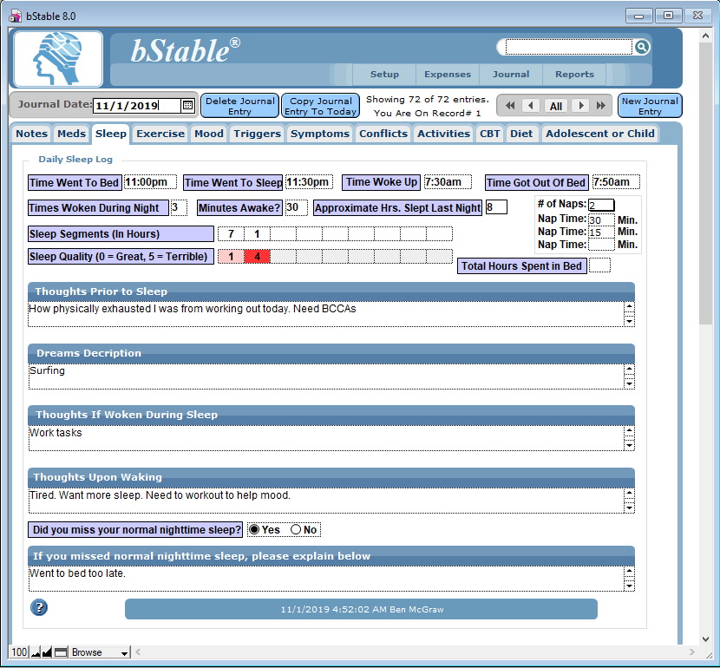The width and height of the screenshot is (720, 668).
Task: Open the Conflicts tab
Action: pyautogui.click(x=383, y=134)
